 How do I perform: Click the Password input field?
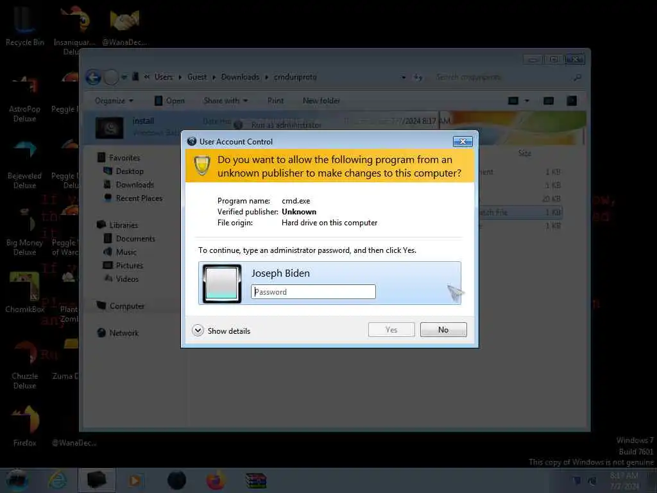coord(313,292)
